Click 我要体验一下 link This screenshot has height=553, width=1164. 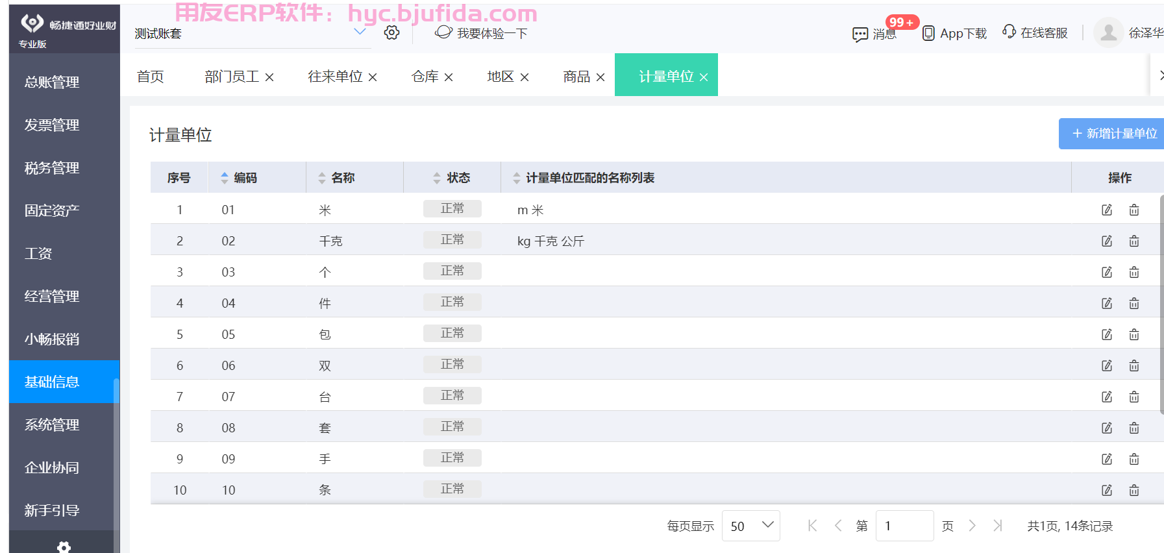481,32
